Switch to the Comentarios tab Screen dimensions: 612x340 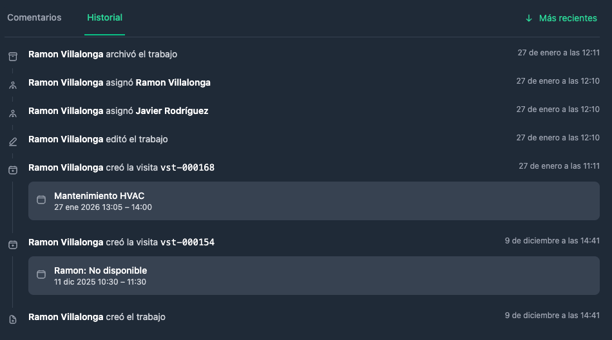[34, 17]
